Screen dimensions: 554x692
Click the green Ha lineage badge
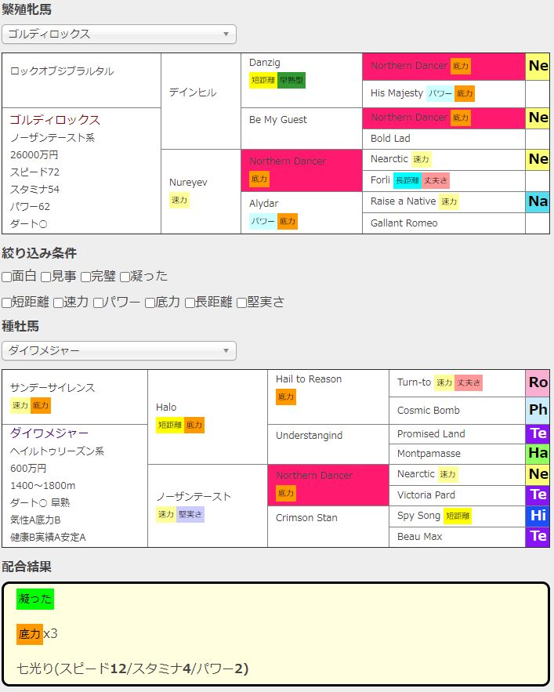tap(538, 454)
